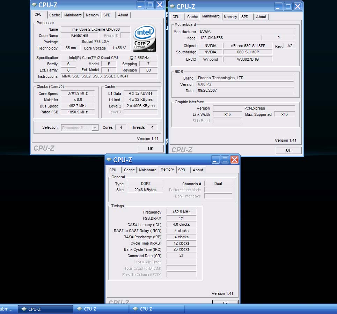This screenshot has width=337, height=314.
Task: Minimize the left CPU window
Action: coord(141,5)
